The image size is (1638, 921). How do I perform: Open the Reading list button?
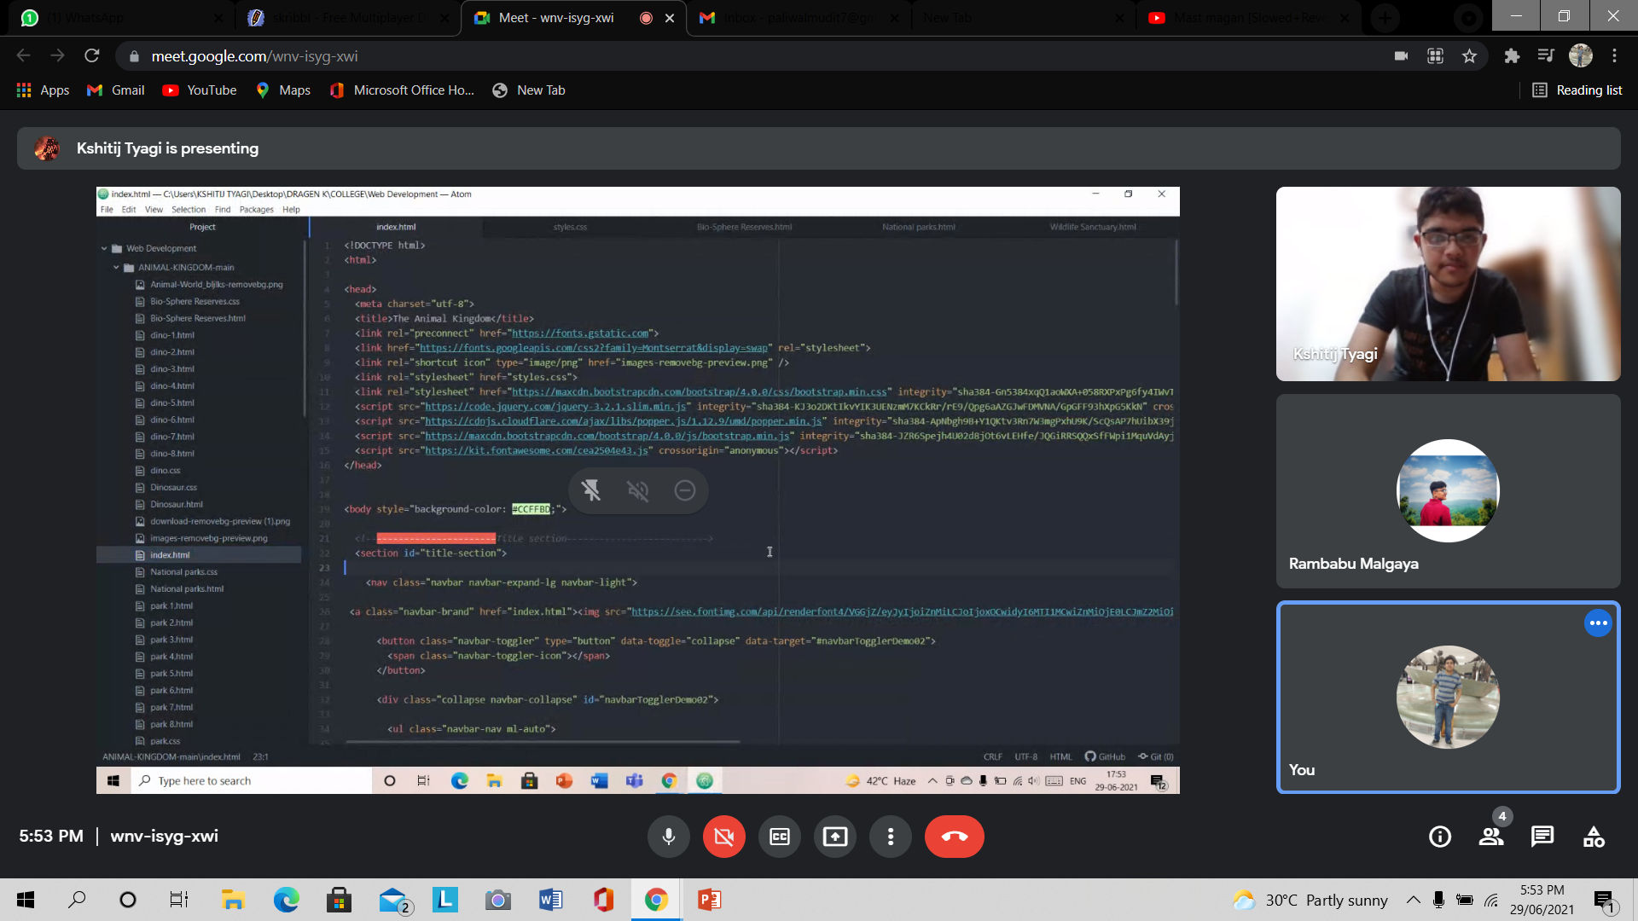coord(1577,90)
